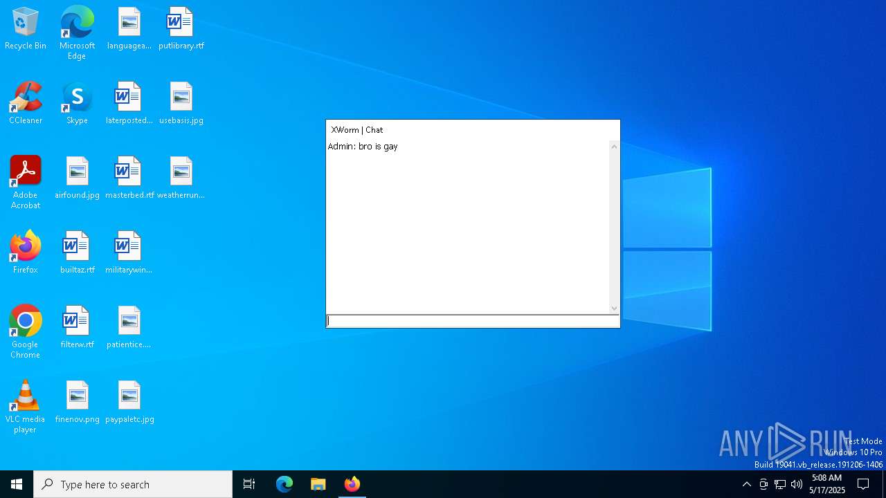Open Edge from the taskbar
The width and height of the screenshot is (886, 498).
pyautogui.click(x=284, y=484)
